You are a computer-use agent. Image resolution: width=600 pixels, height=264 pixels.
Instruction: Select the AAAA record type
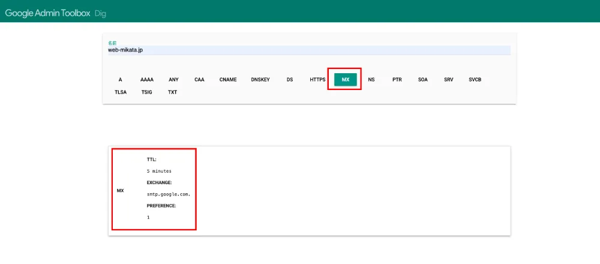coord(147,80)
